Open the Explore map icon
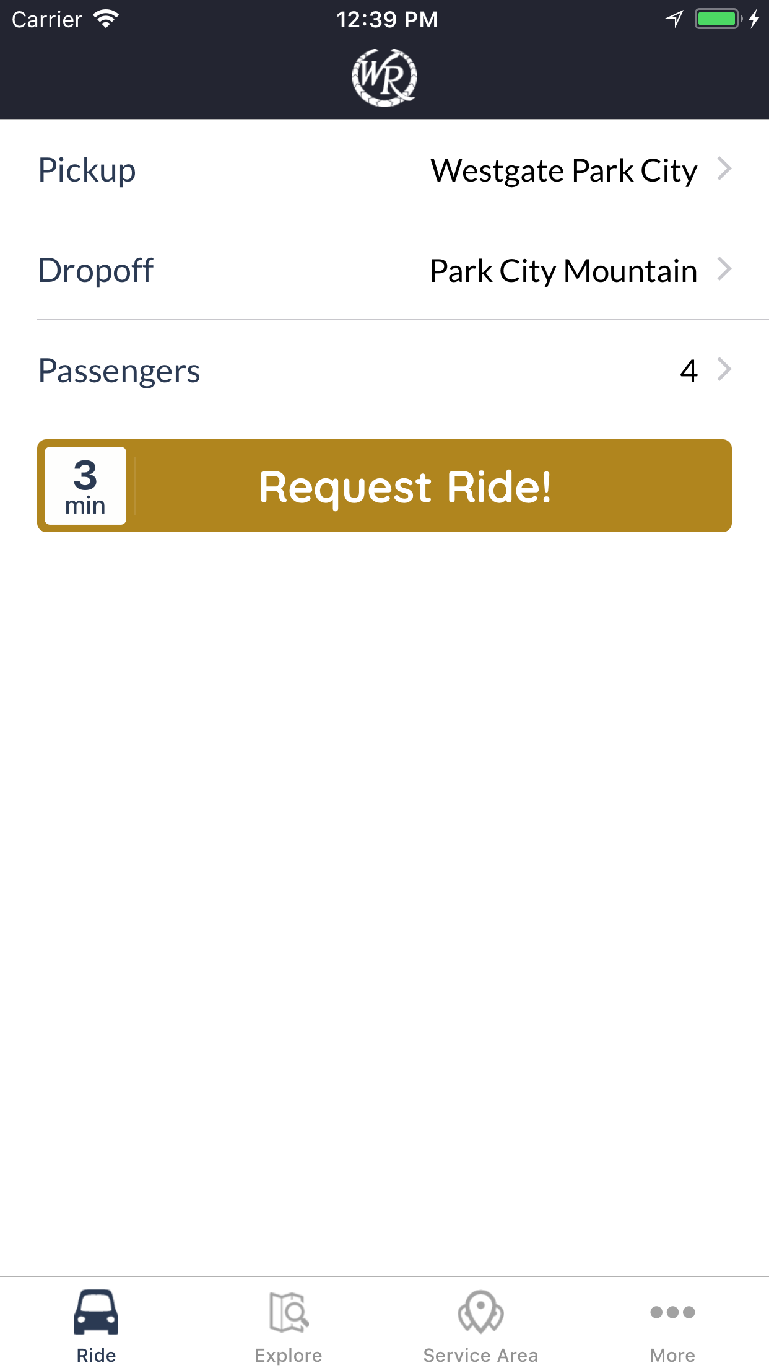This screenshot has height=1368, width=769. (x=289, y=1312)
